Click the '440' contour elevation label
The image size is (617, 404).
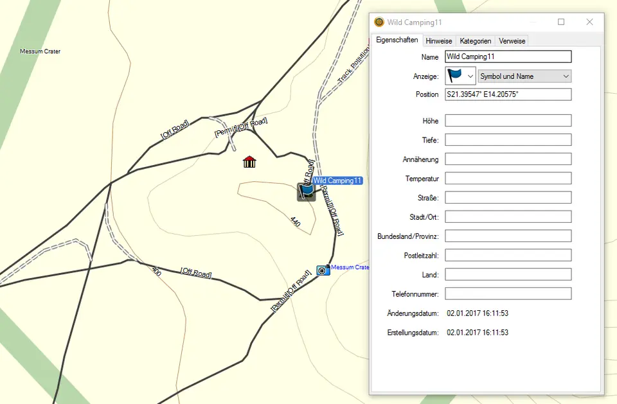click(x=296, y=222)
